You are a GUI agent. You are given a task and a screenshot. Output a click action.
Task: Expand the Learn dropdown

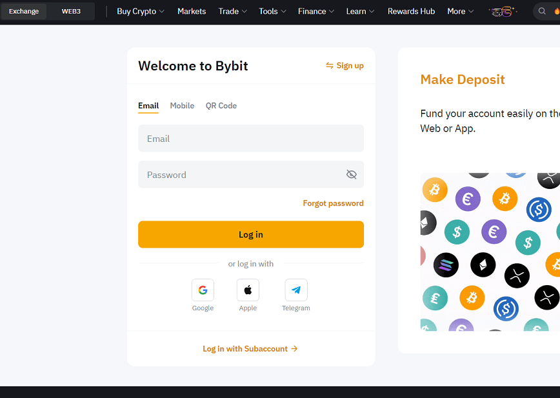point(360,12)
